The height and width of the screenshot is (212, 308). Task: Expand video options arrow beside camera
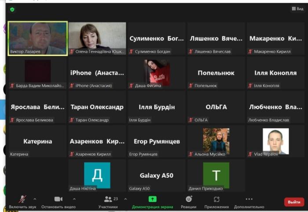74,199
